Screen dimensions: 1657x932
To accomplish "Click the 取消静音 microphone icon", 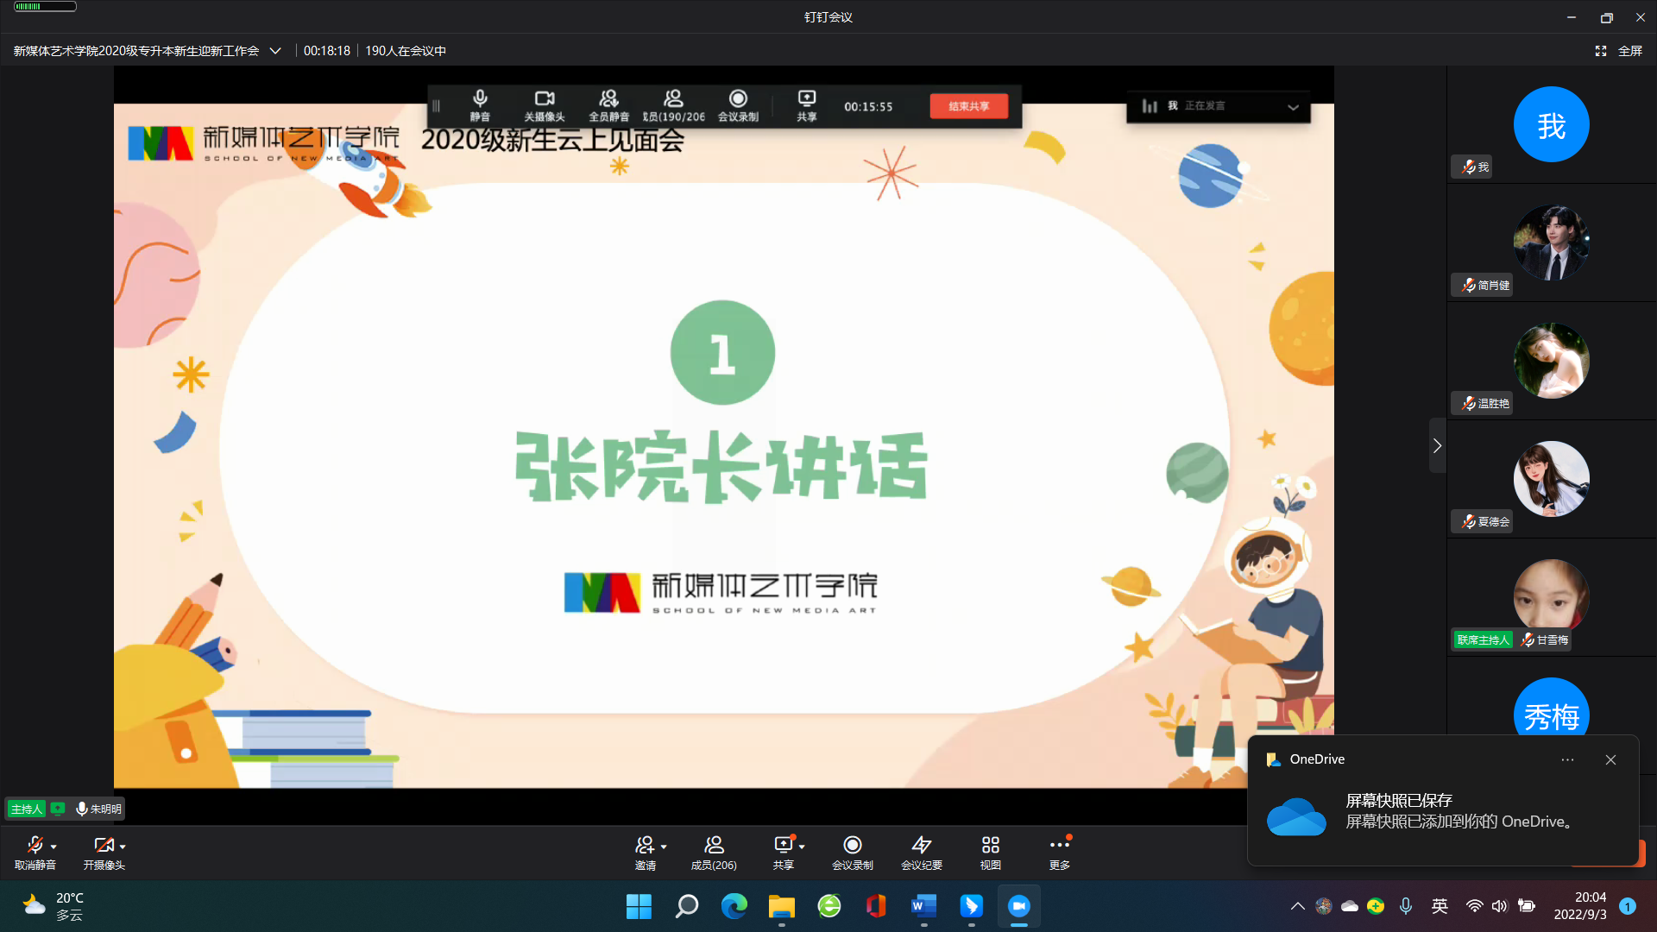I will 35,845.
